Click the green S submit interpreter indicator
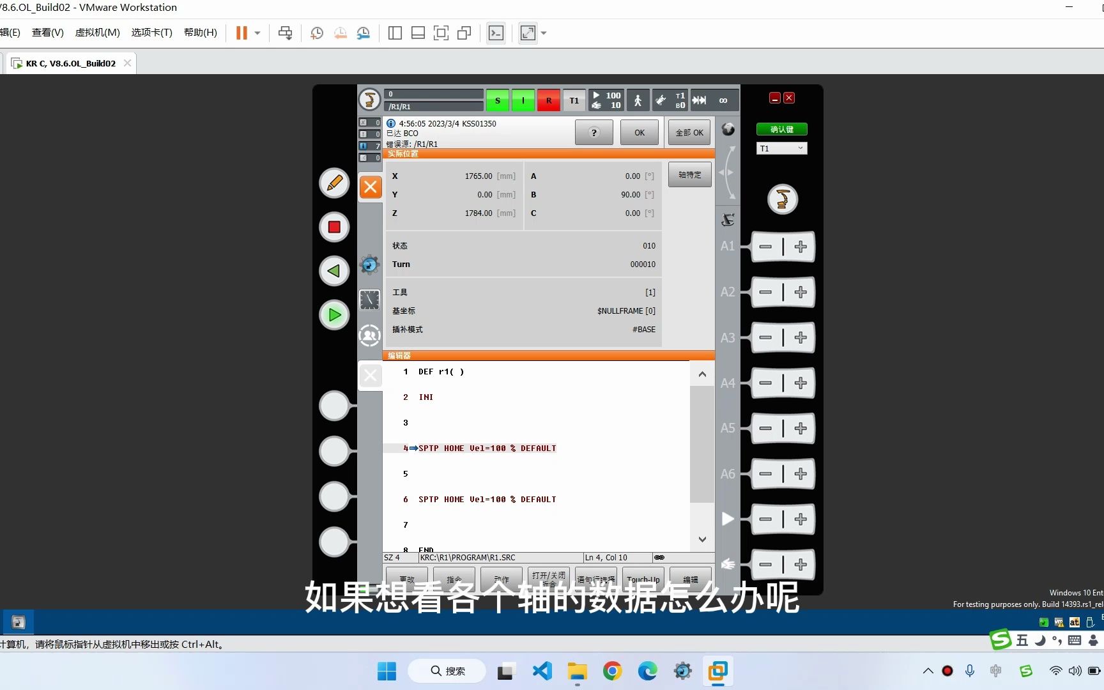Screen dimensions: 1104x690 [498, 100]
